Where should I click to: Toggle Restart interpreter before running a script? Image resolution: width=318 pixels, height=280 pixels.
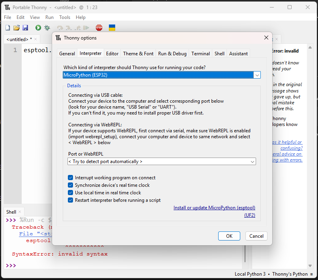(70, 200)
